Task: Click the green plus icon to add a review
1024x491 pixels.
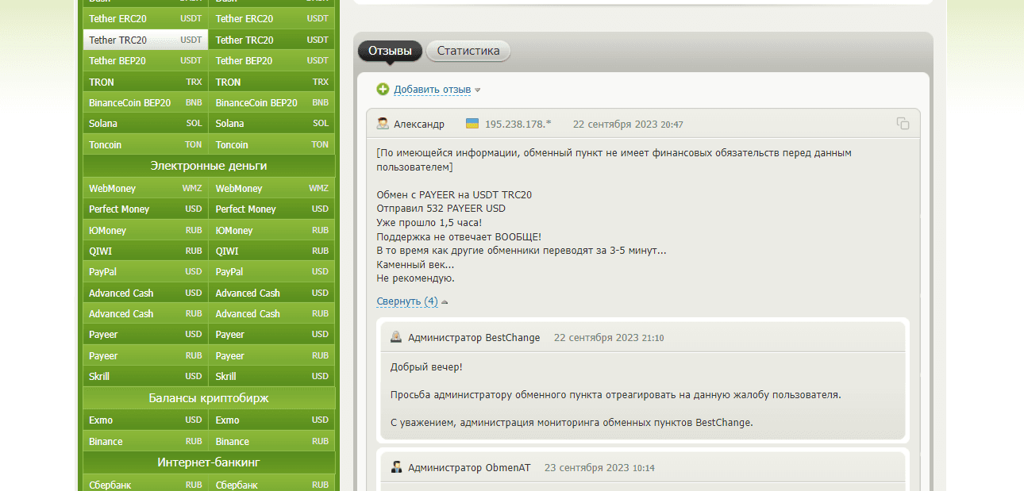Action: point(383,90)
